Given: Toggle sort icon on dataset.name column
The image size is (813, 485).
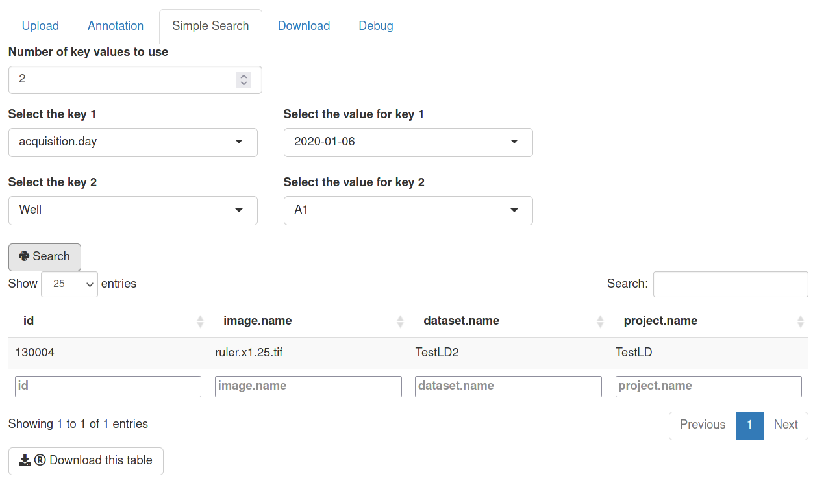Looking at the screenshot, I should click(601, 321).
